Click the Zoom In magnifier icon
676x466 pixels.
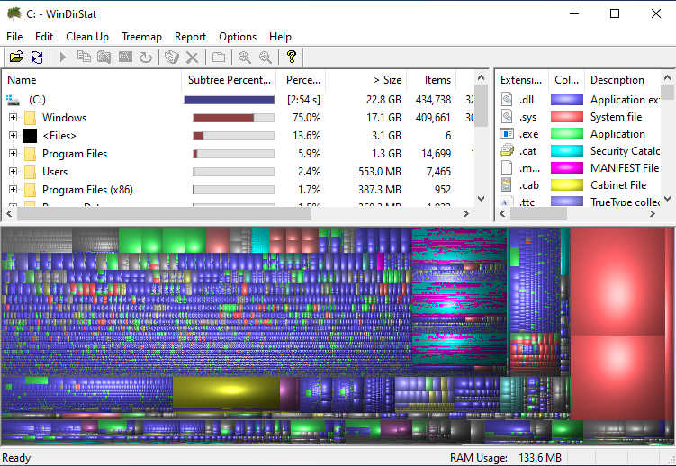click(x=245, y=57)
